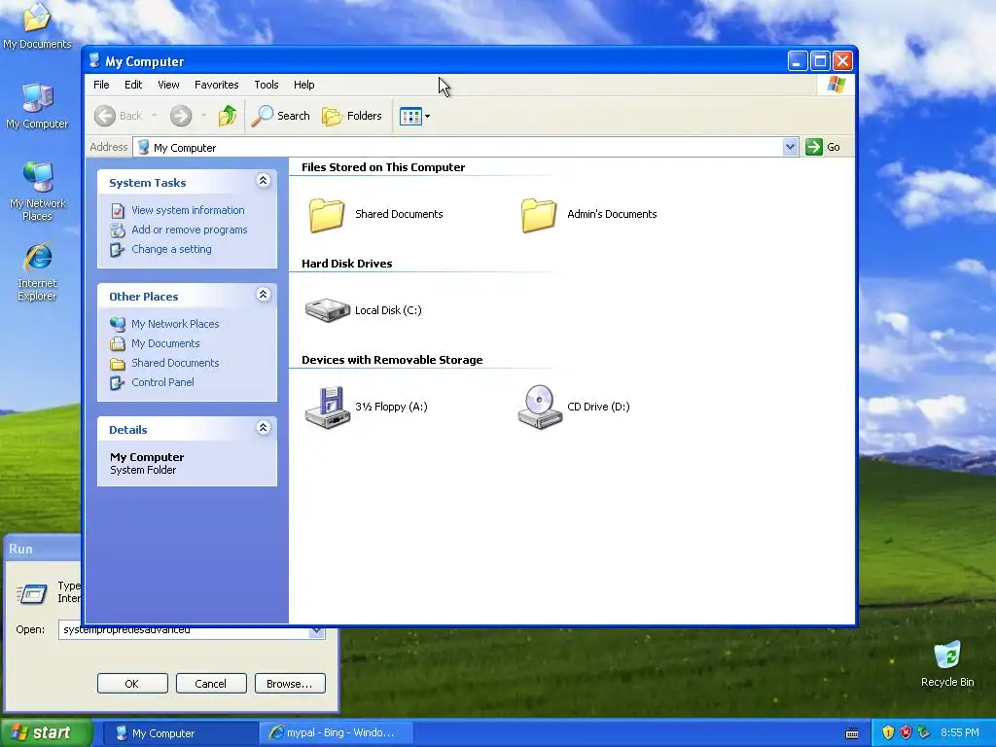Click Hard Disk Drives group heading
The image size is (996, 747).
pyautogui.click(x=347, y=264)
